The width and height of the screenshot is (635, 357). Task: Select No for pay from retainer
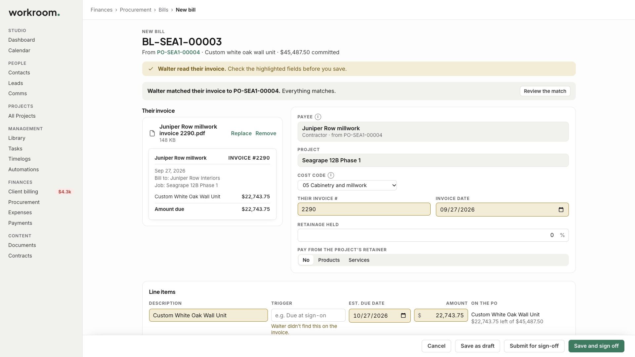(x=306, y=260)
